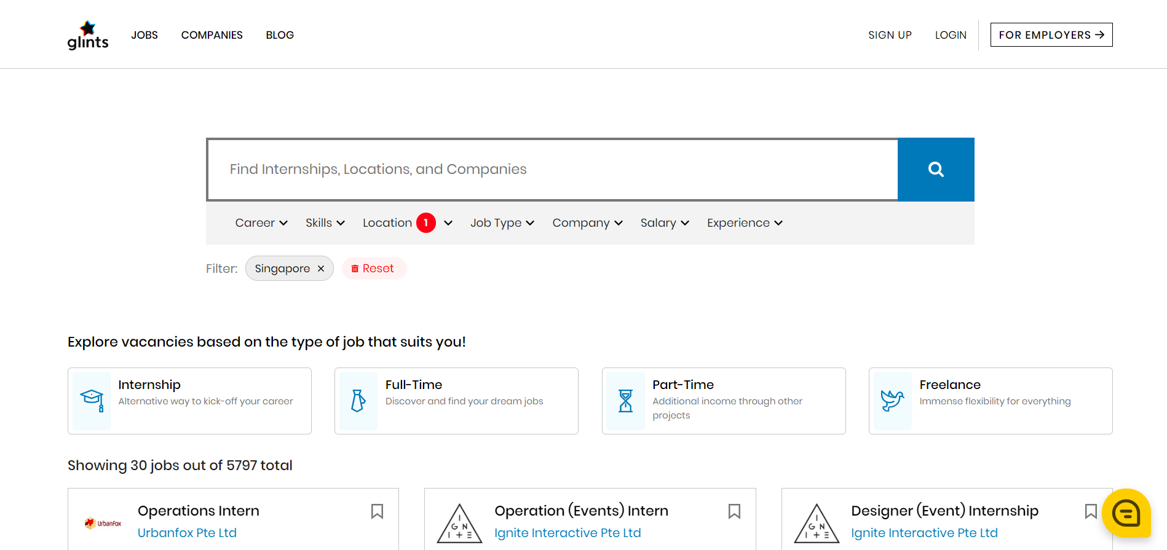
Task: Expand the Experience filter dropdown
Action: pos(745,223)
